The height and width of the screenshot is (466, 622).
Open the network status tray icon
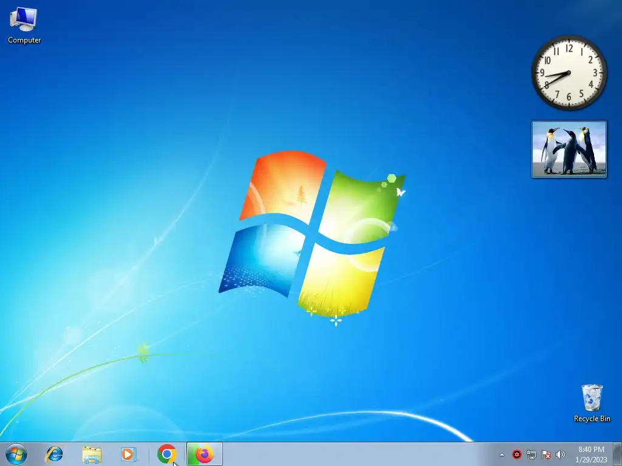click(x=531, y=454)
